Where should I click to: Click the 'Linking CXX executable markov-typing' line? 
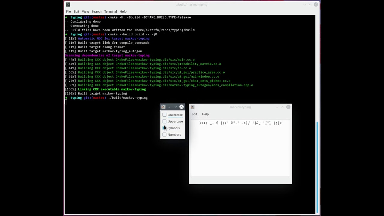point(112,89)
